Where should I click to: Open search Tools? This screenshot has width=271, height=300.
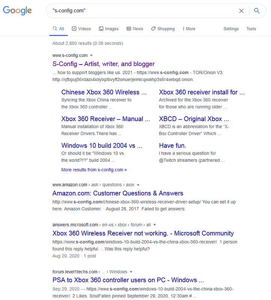coord(251,29)
